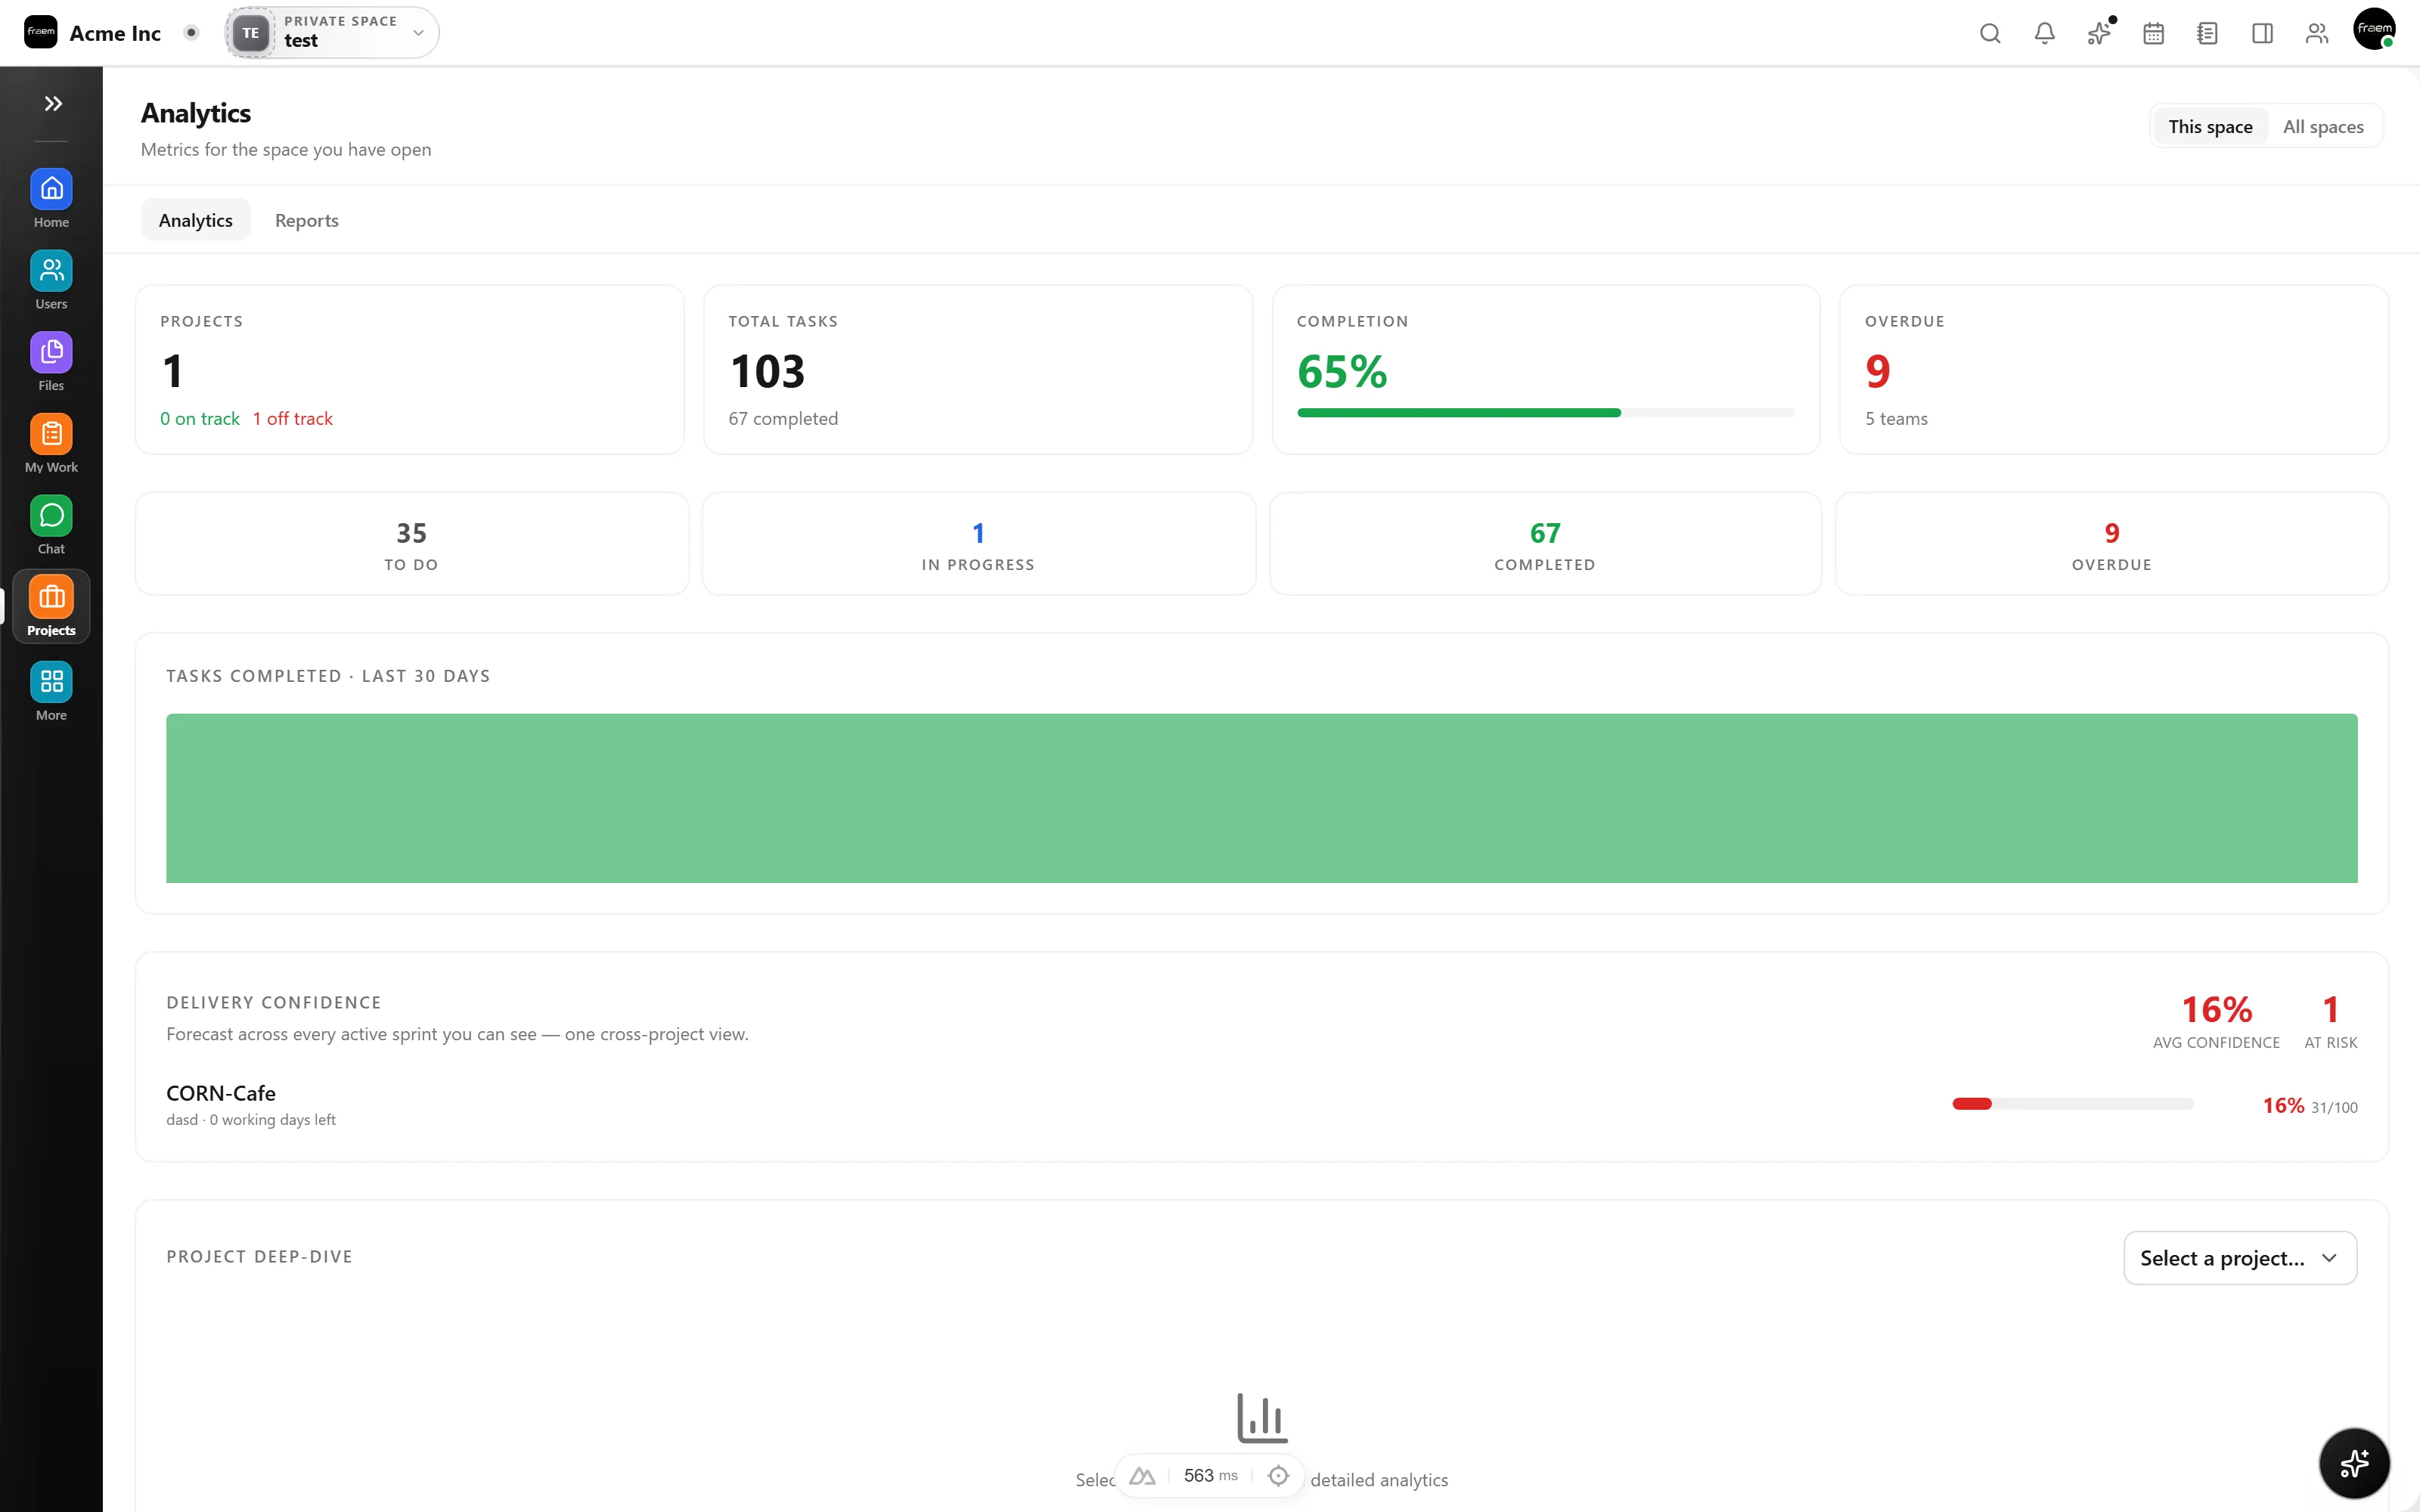Click the Acme Inc logo icon

click(41, 32)
